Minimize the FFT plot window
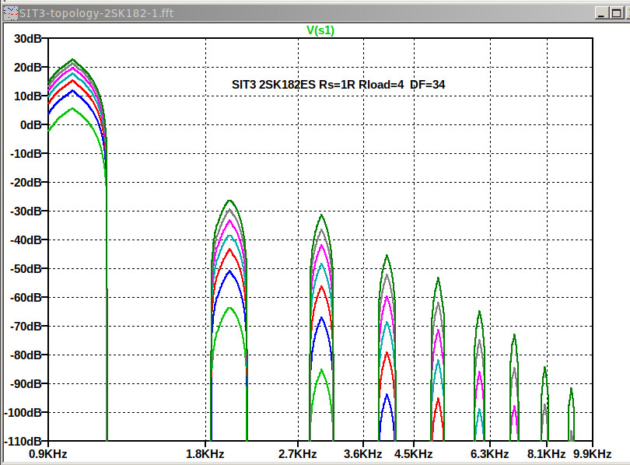 pyautogui.click(x=601, y=13)
